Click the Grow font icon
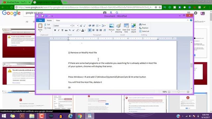Image resolution: width=212 pixels, height=119 pixels. pyautogui.click(x=81, y=26)
